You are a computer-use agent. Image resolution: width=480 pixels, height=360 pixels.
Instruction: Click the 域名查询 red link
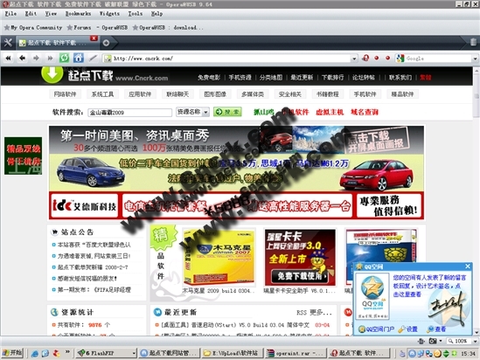[365, 112]
